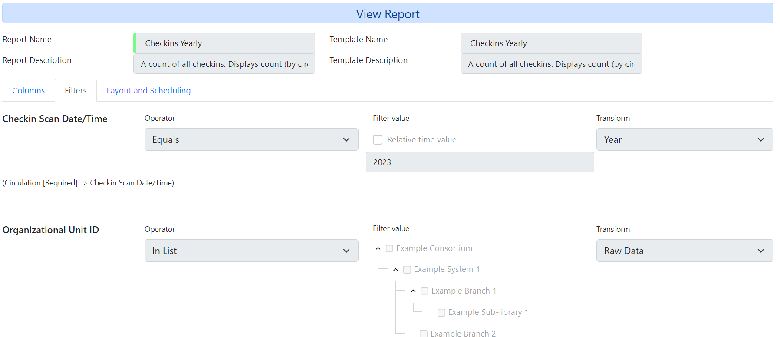The image size is (780, 337).
Task: Click the Example Consortium label
Action: pyautogui.click(x=434, y=248)
